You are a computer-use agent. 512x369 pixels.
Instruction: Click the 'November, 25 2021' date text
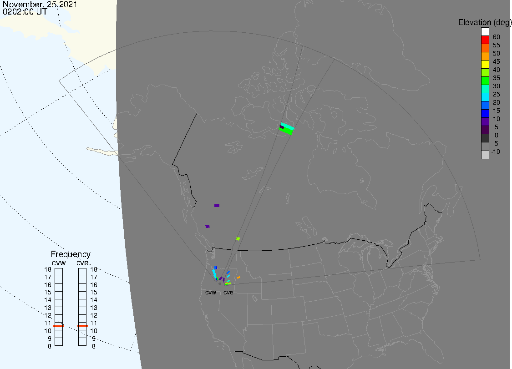[x=40, y=4]
